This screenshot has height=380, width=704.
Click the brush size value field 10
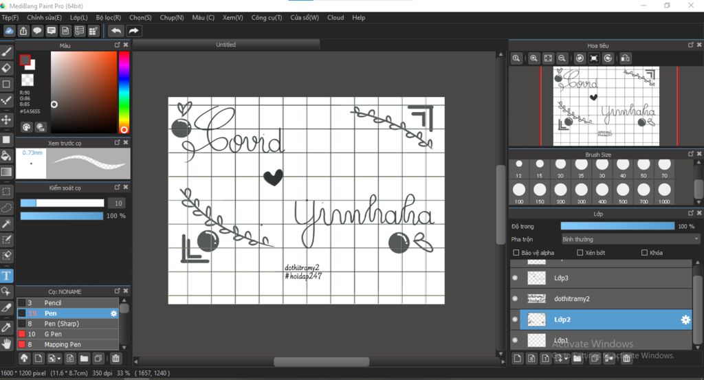[118, 203]
